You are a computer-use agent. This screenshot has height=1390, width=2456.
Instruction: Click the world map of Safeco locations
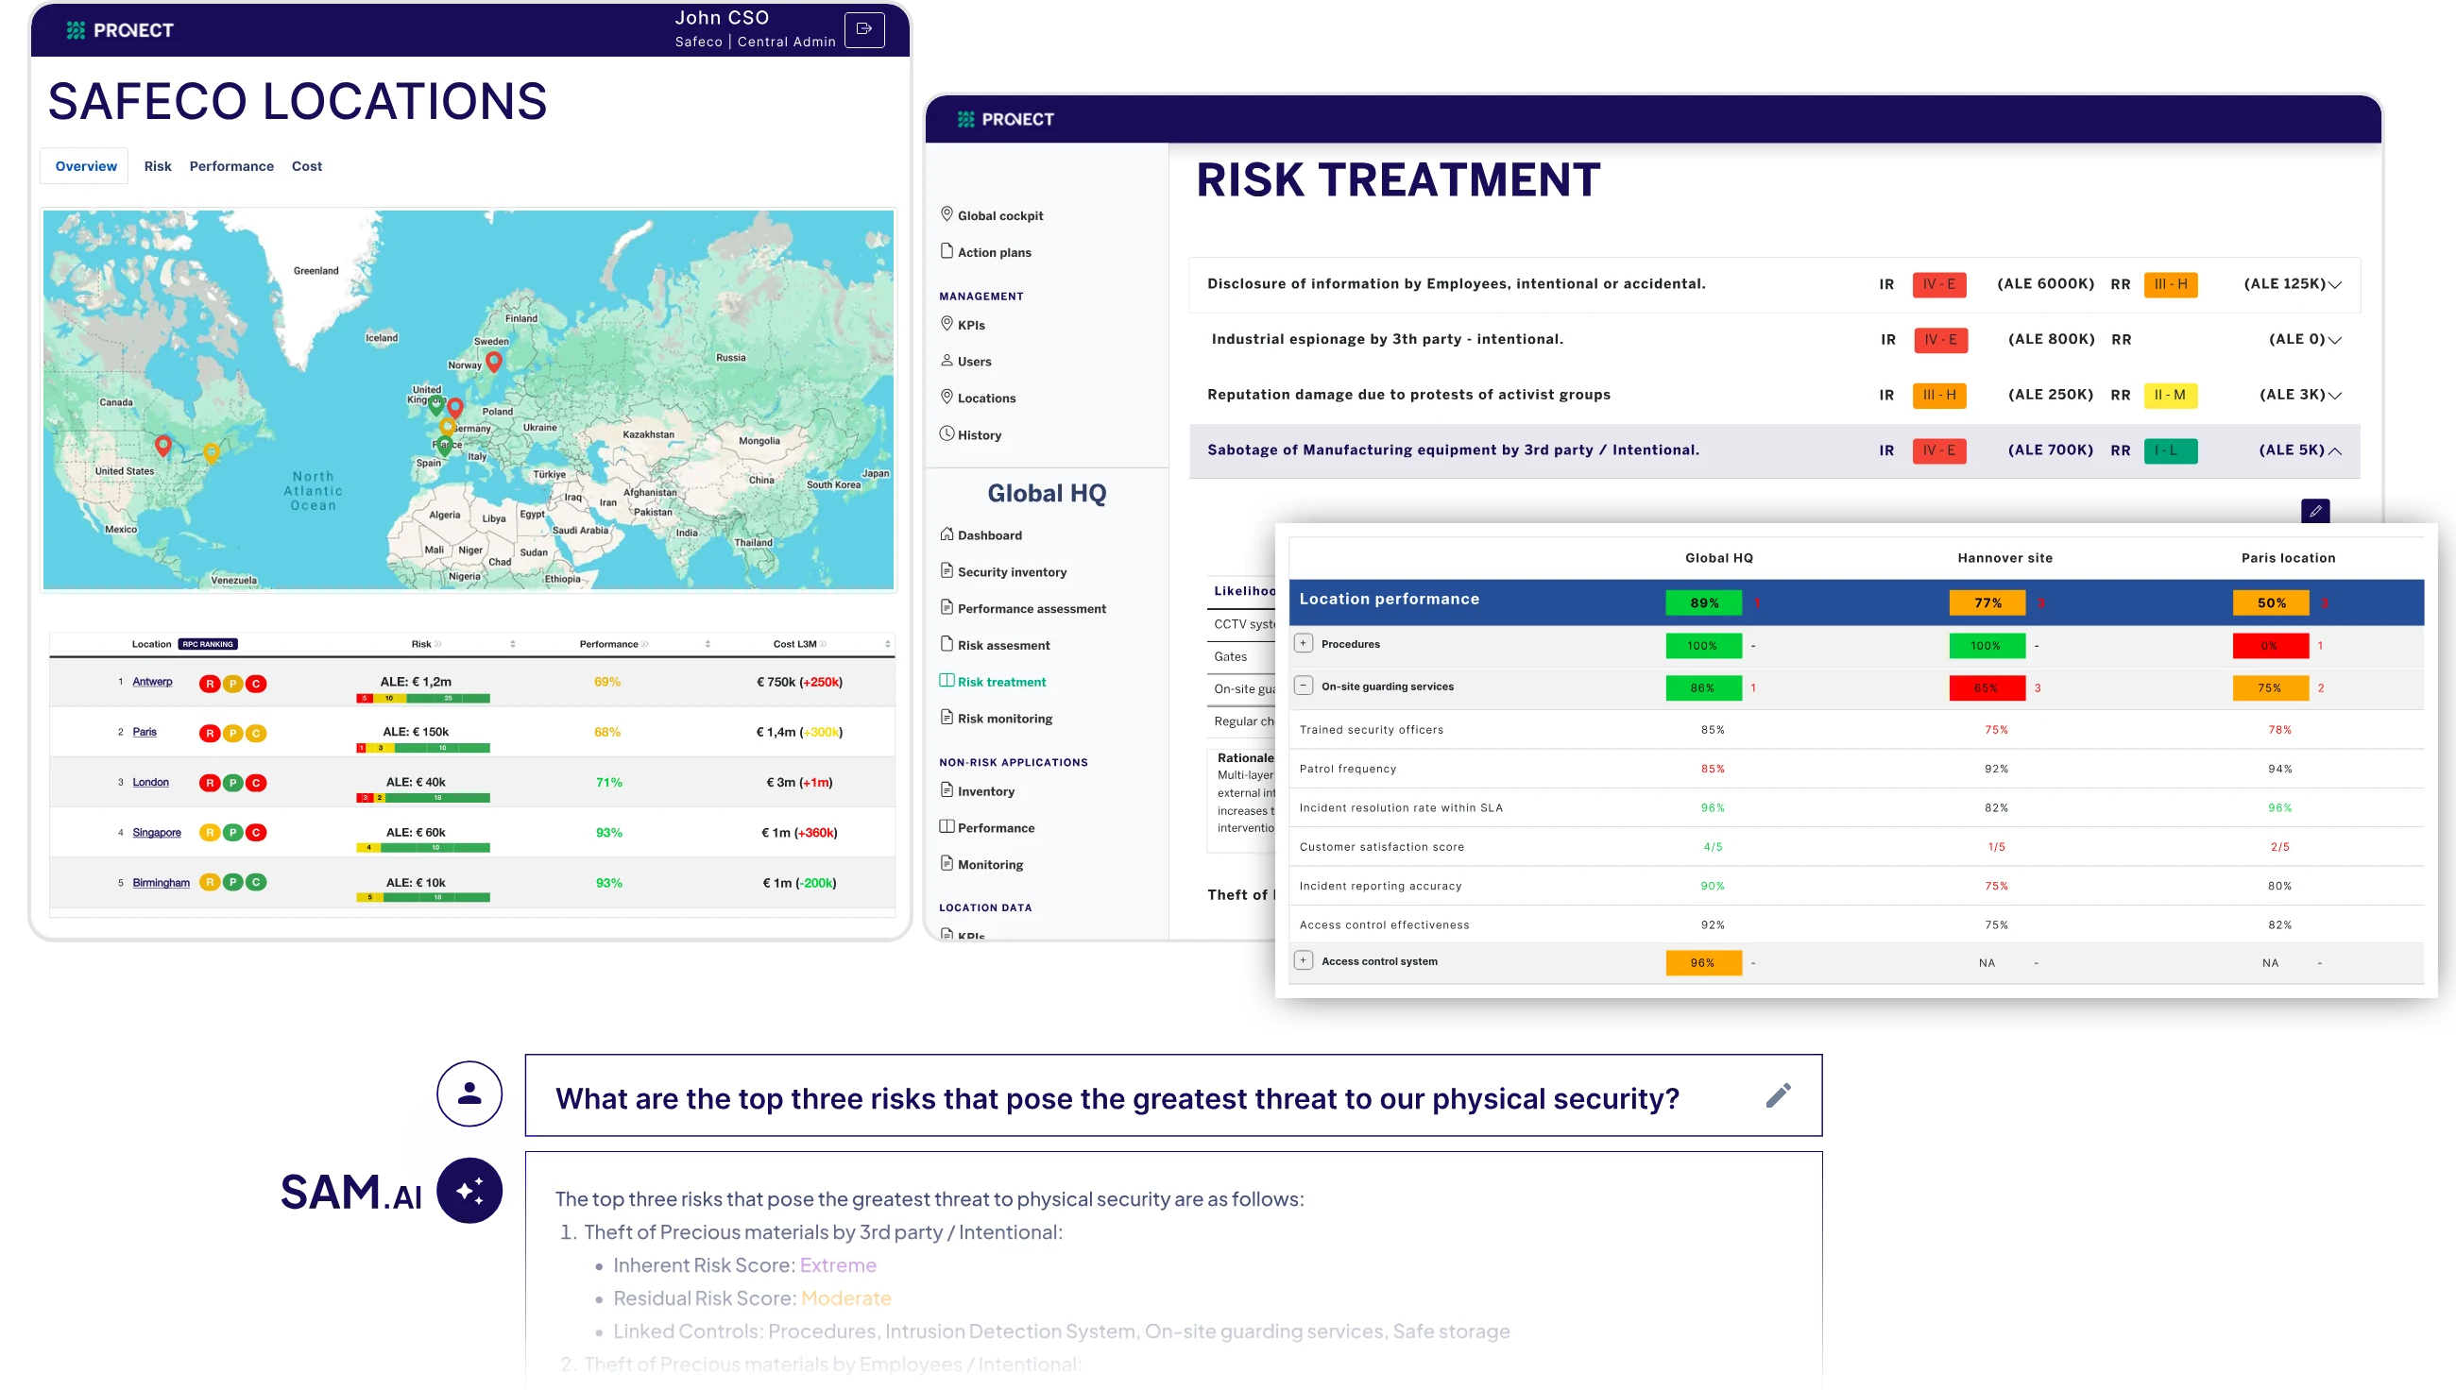click(x=468, y=399)
